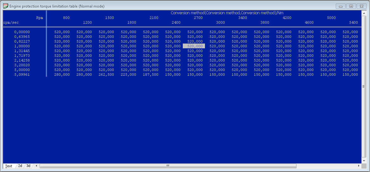Select the 262,500 cell in the last row
The height and width of the screenshot is (172, 370).
(106, 75)
